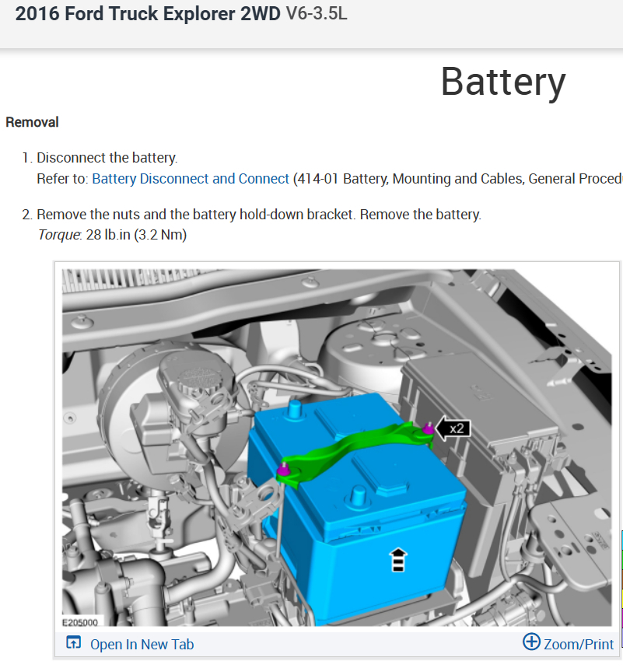The width and height of the screenshot is (623, 668).
Task: Open diagram via Open In New Tab text
Action: pos(142,644)
